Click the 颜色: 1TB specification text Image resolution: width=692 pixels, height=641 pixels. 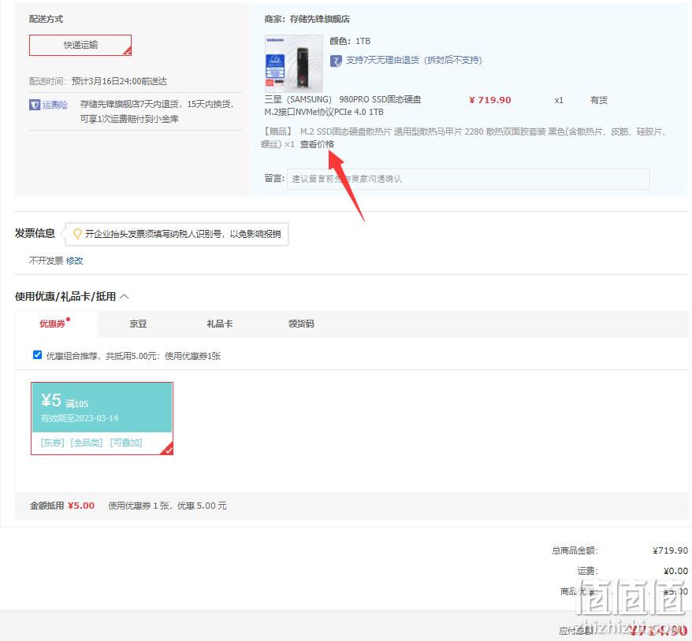[x=350, y=41]
